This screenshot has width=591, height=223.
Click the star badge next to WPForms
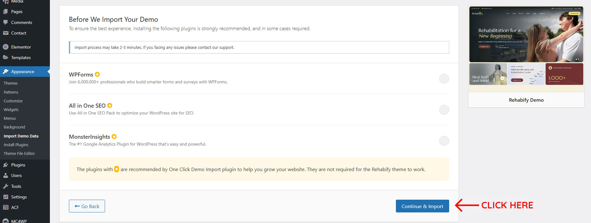coord(97,74)
